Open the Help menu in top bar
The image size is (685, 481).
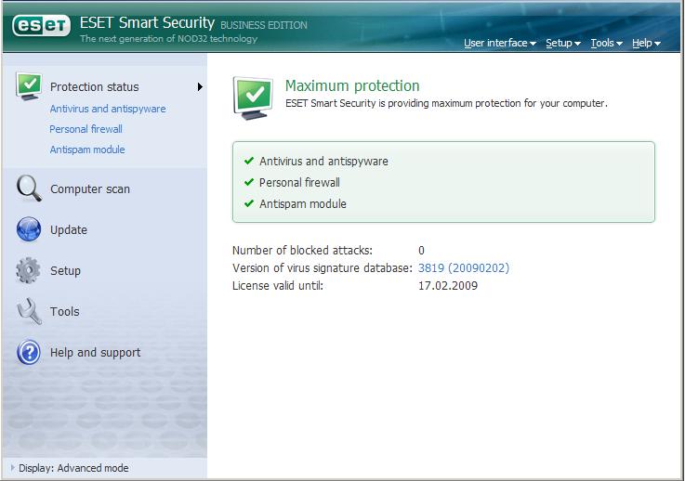click(x=646, y=43)
